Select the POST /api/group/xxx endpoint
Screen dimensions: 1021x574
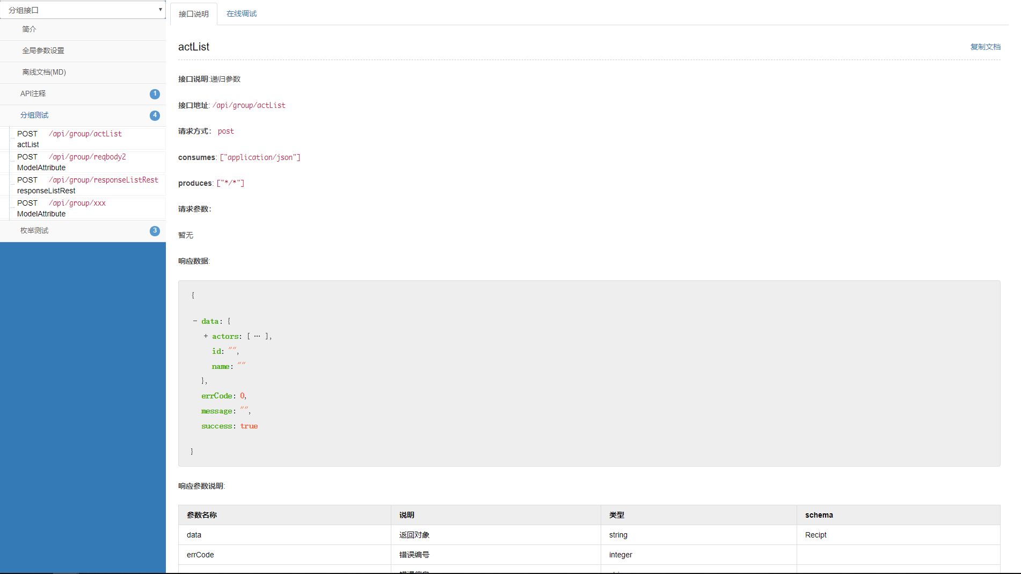[89, 208]
